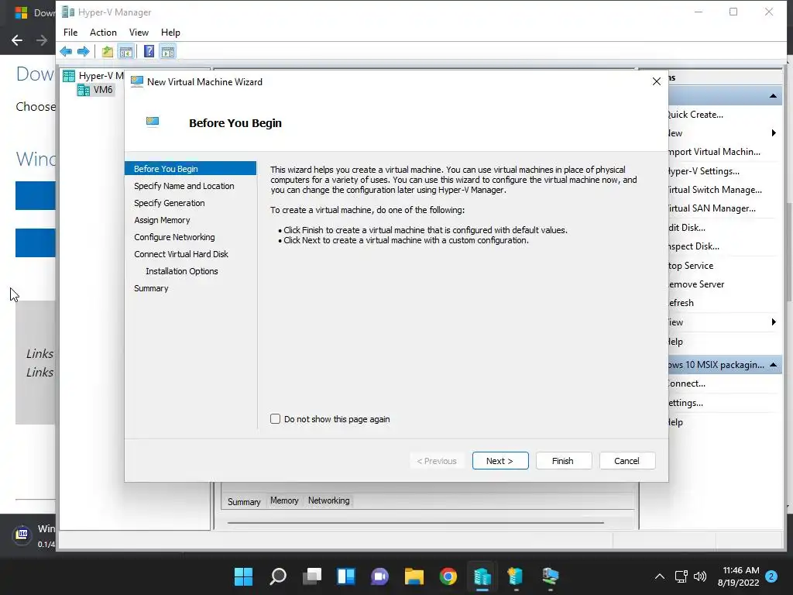Open Virtual Switch Manager... action
This screenshot has width=793, height=595.
click(715, 190)
